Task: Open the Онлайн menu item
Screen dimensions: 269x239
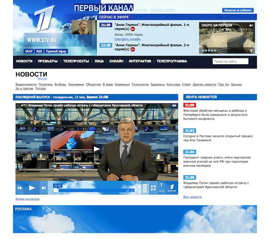Action: pos(116,61)
